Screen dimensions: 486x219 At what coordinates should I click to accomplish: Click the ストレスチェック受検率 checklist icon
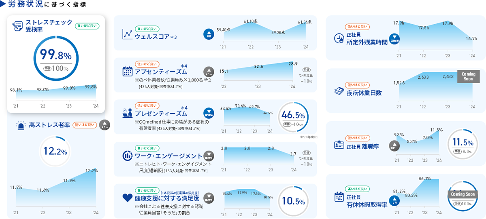pos(17,26)
